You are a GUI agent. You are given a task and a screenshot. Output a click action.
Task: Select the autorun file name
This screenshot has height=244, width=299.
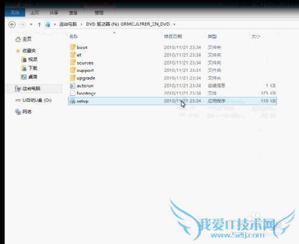tap(85, 86)
